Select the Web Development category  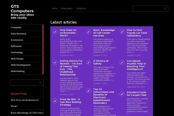21,65
